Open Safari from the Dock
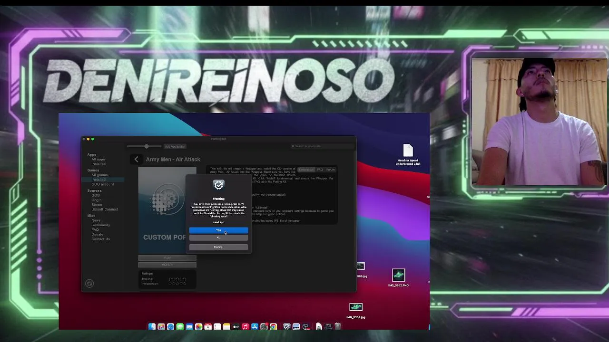This screenshot has height=342, width=609. click(x=170, y=326)
